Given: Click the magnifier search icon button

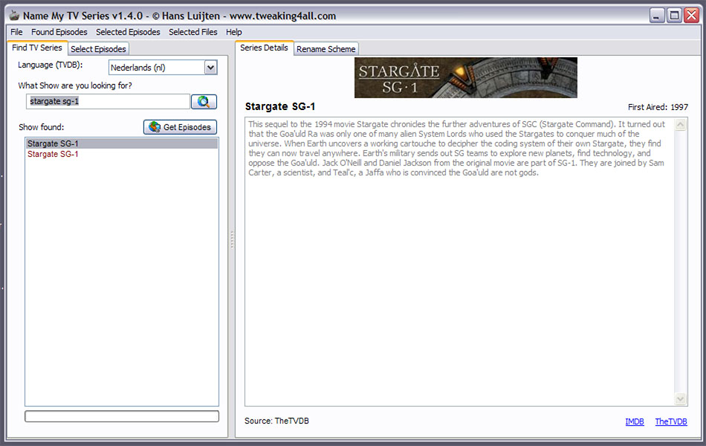Looking at the screenshot, I should (204, 102).
